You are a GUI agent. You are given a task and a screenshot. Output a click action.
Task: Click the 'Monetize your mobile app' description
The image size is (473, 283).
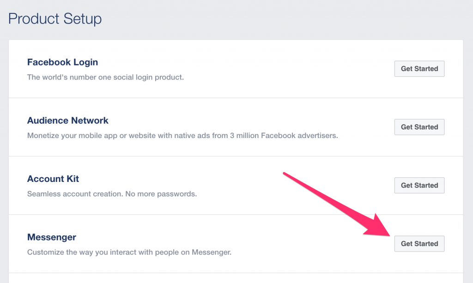(x=182, y=136)
